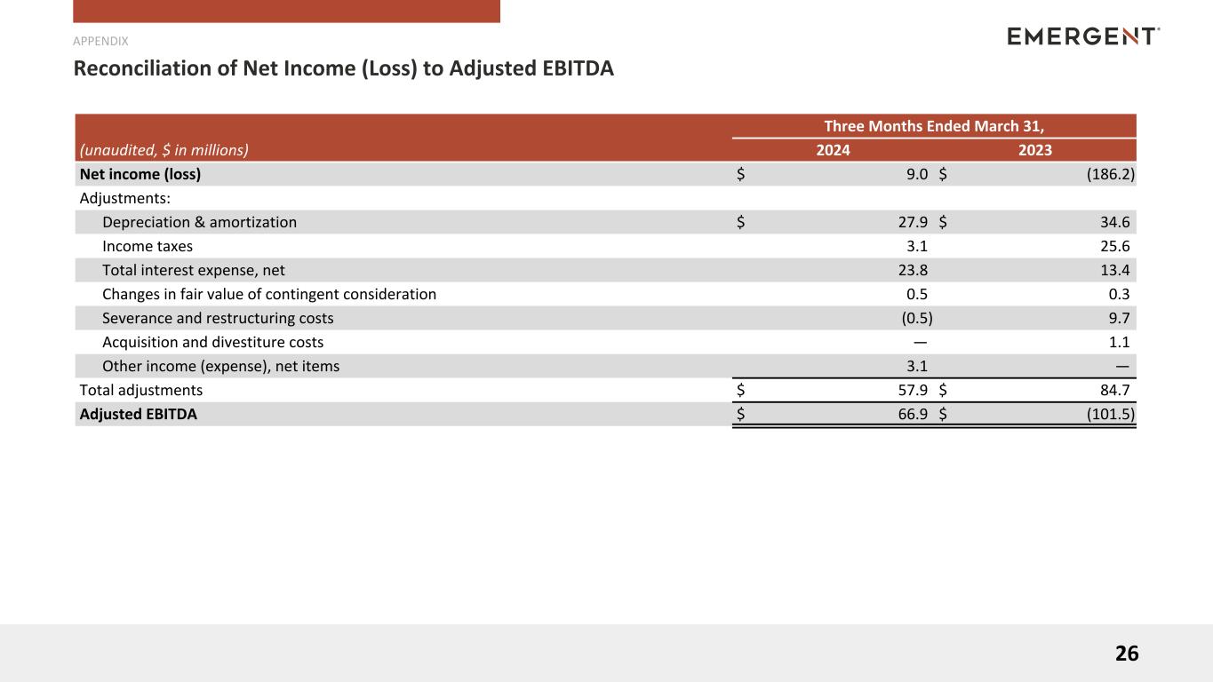The width and height of the screenshot is (1213, 682).
Task: Select the 2023 column header
Action: tap(1034, 150)
